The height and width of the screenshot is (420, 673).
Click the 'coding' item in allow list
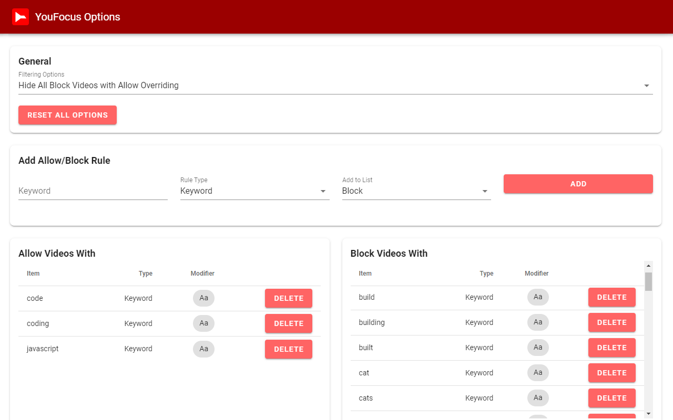point(38,323)
